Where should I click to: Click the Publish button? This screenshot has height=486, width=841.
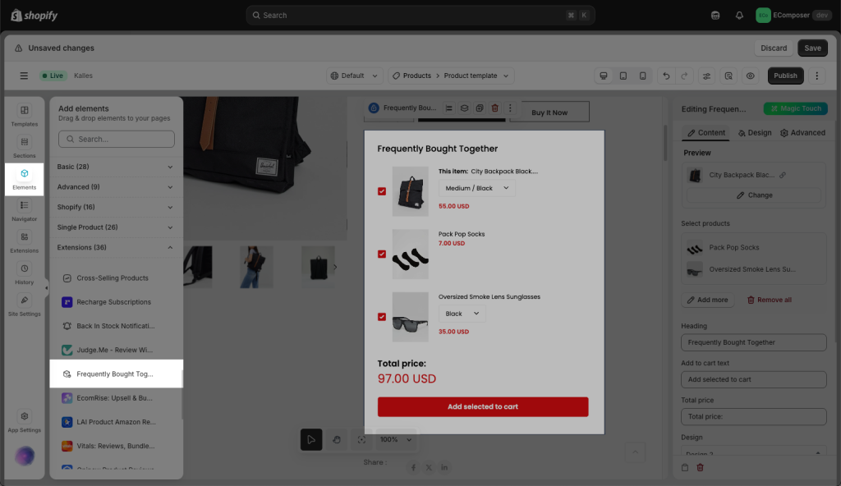coord(785,76)
